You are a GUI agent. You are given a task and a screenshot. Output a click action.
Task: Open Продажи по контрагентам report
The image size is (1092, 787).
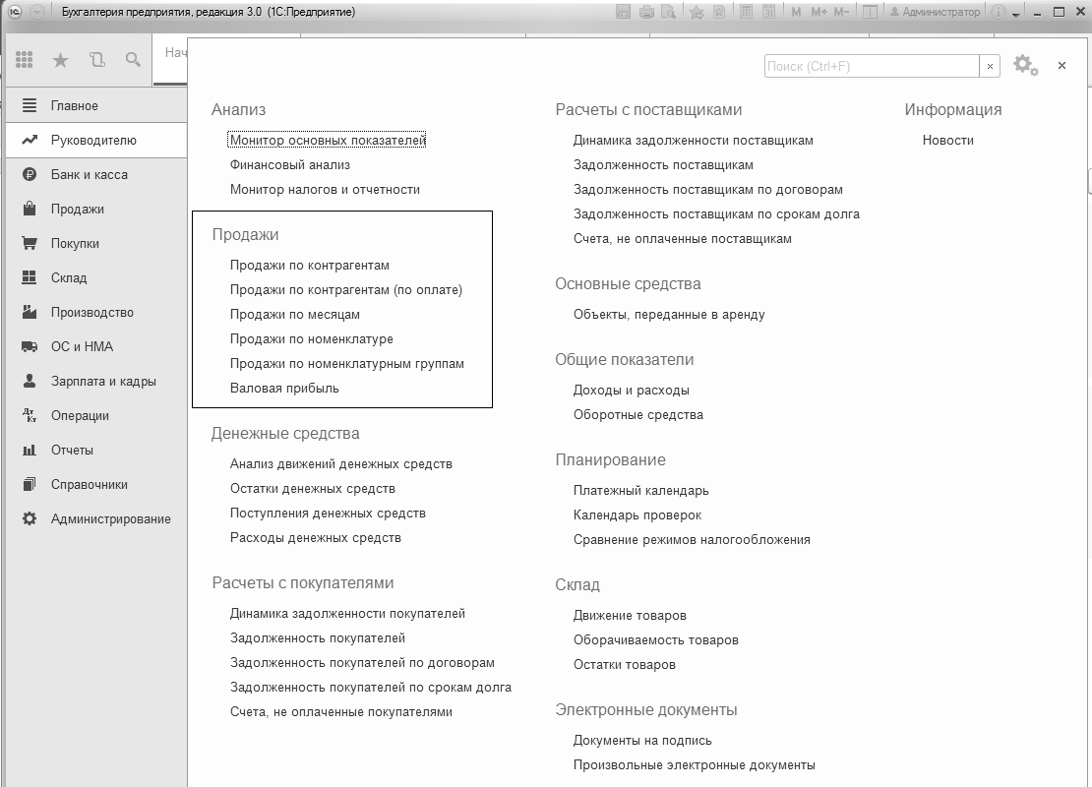[310, 266]
